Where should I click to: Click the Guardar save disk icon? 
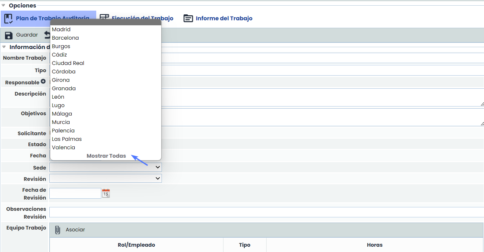(x=9, y=35)
